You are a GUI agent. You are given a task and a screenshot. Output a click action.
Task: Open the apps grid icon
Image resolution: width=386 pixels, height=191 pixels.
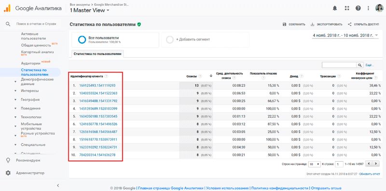tap(347, 8)
